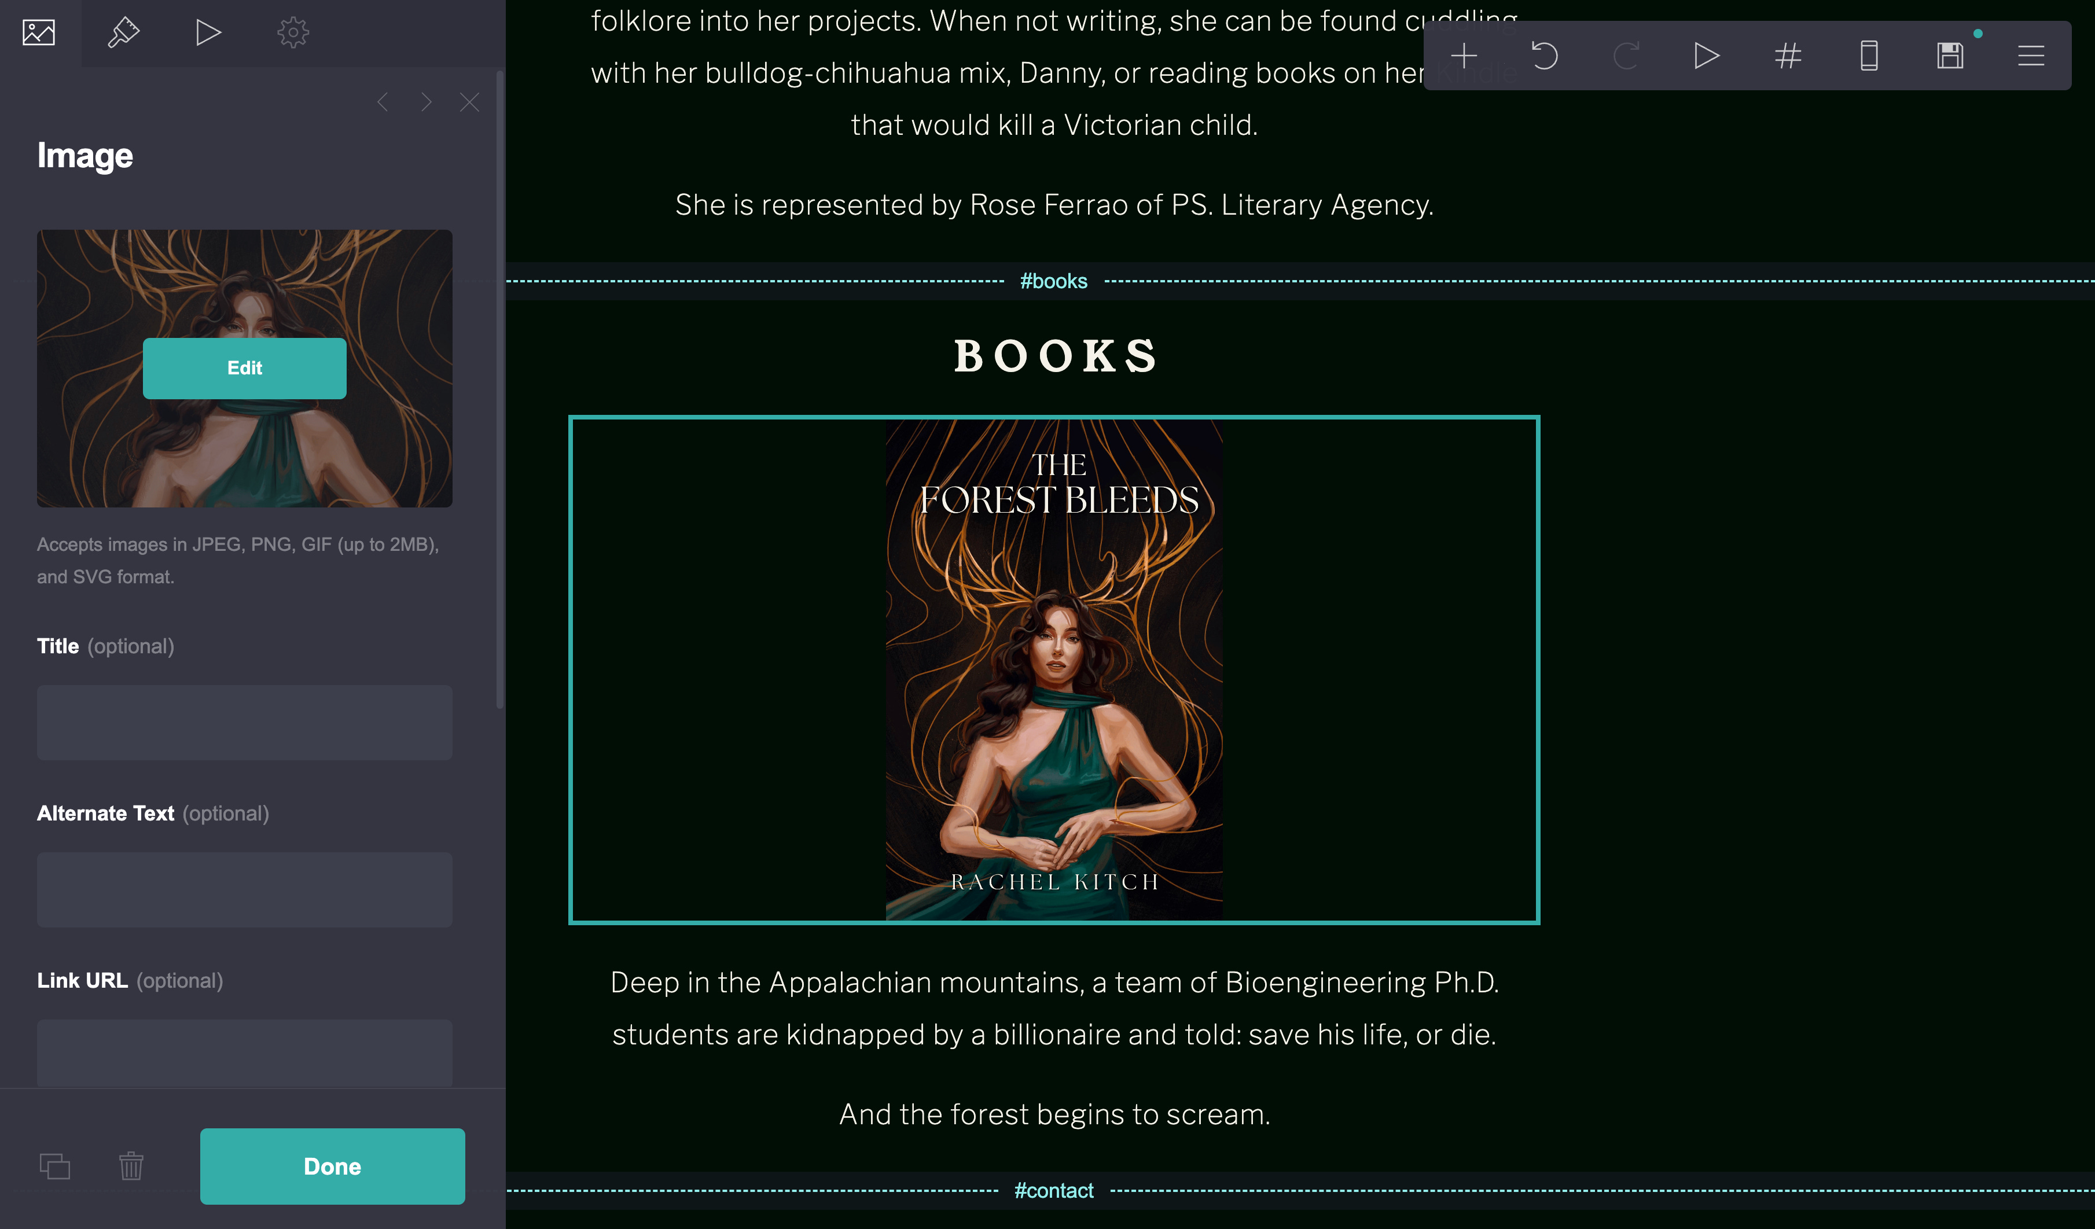Select the 'Deep in the Appalachian mountains' paragraph
2095x1229 pixels.
[1054, 1008]
